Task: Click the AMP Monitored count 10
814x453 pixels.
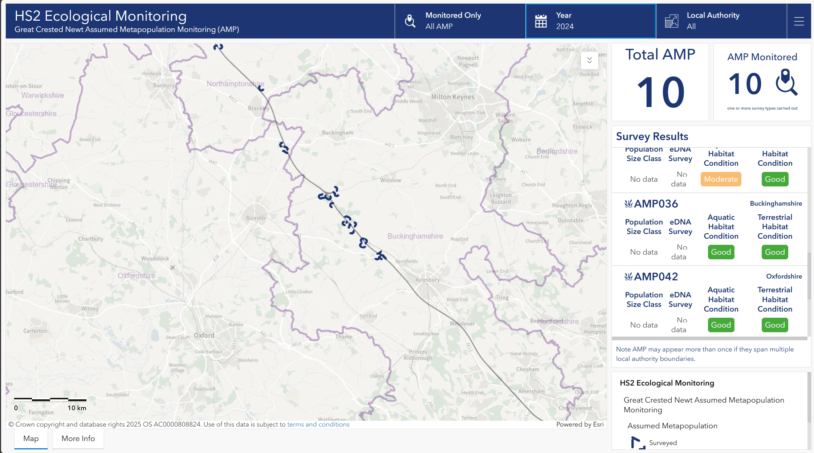Action: pos(745,83)
